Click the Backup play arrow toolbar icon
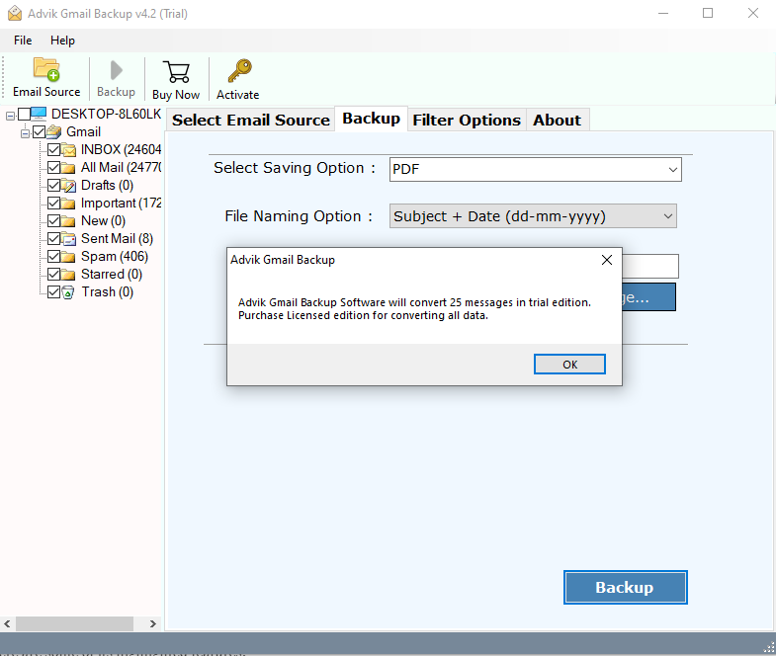776x656 pixels. coord(117,70)
